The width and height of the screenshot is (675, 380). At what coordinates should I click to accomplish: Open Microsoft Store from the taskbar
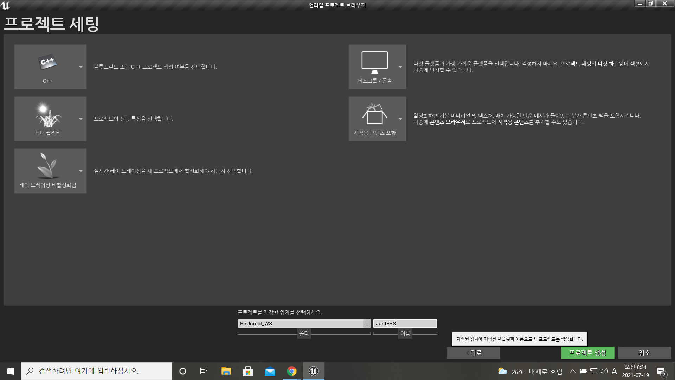[248, 371]
